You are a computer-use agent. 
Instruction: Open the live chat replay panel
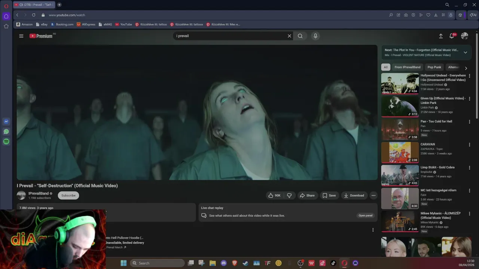pos(366,216)
